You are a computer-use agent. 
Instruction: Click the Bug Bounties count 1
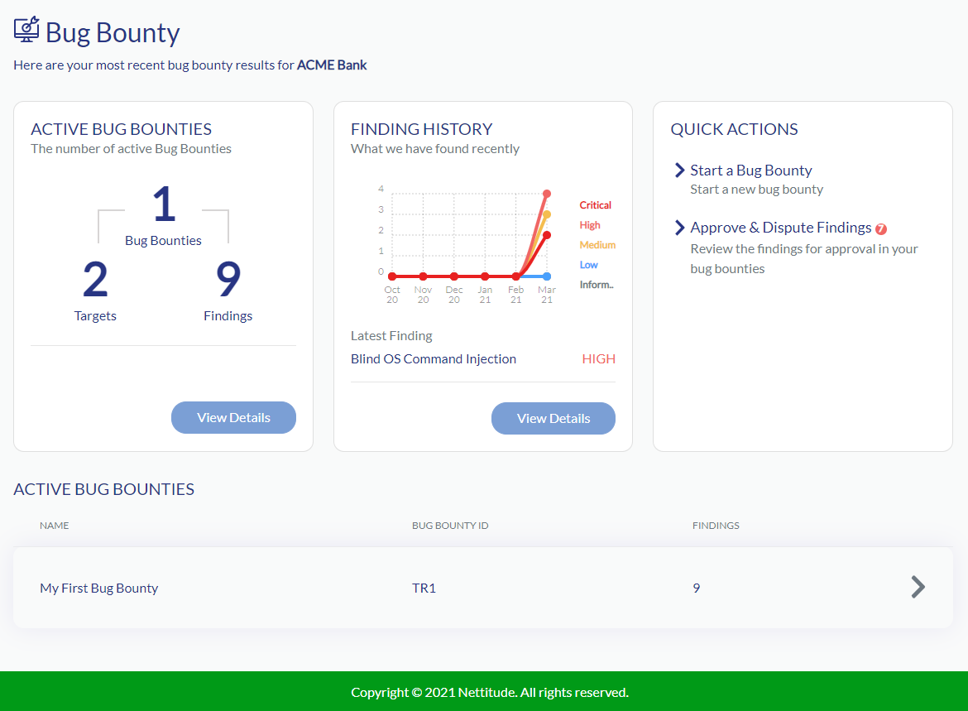[x=164, y=204]
